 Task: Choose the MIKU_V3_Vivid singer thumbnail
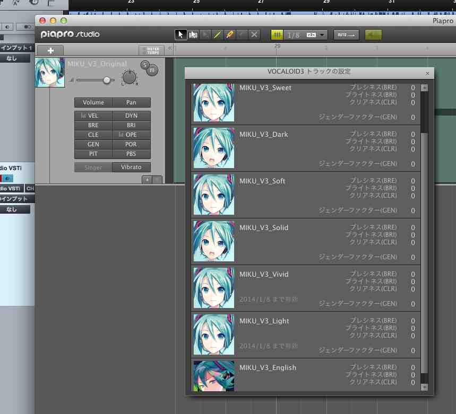pos(214,288)
